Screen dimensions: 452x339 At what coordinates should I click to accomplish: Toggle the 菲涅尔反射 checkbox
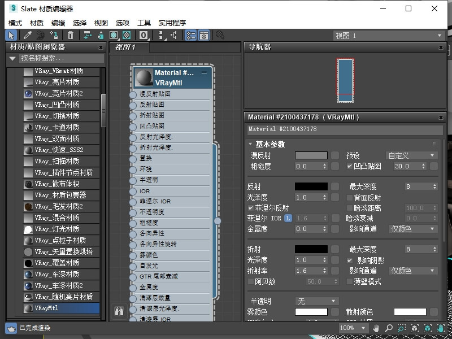251,208
